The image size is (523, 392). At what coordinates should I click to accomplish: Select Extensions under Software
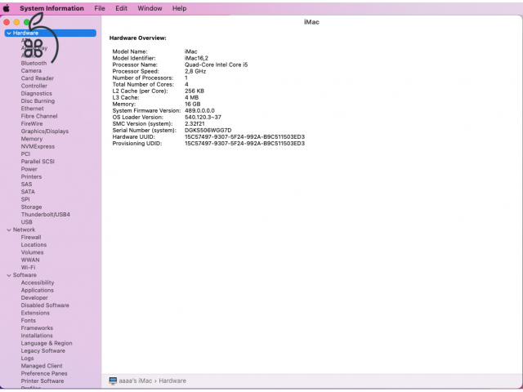35,313
